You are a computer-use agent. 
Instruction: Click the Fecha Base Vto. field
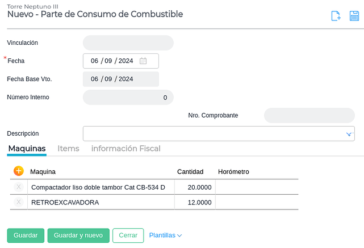click(120, 79)
